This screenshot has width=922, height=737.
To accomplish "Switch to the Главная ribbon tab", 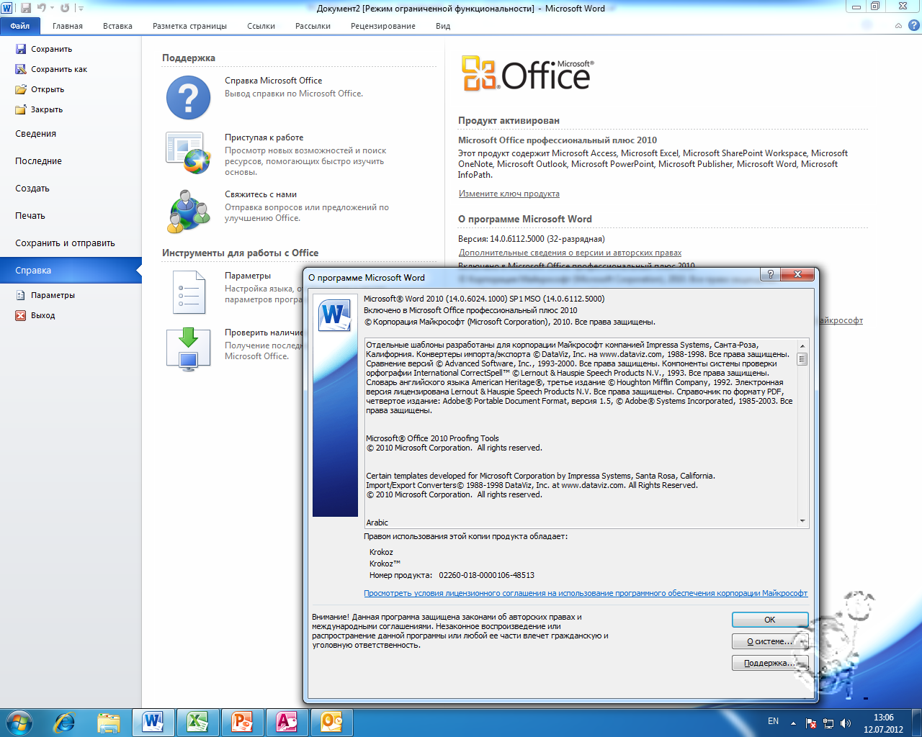I will point(68,26).
